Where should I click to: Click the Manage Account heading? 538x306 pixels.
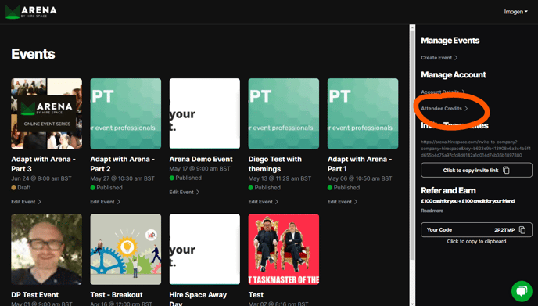(454, 75)
